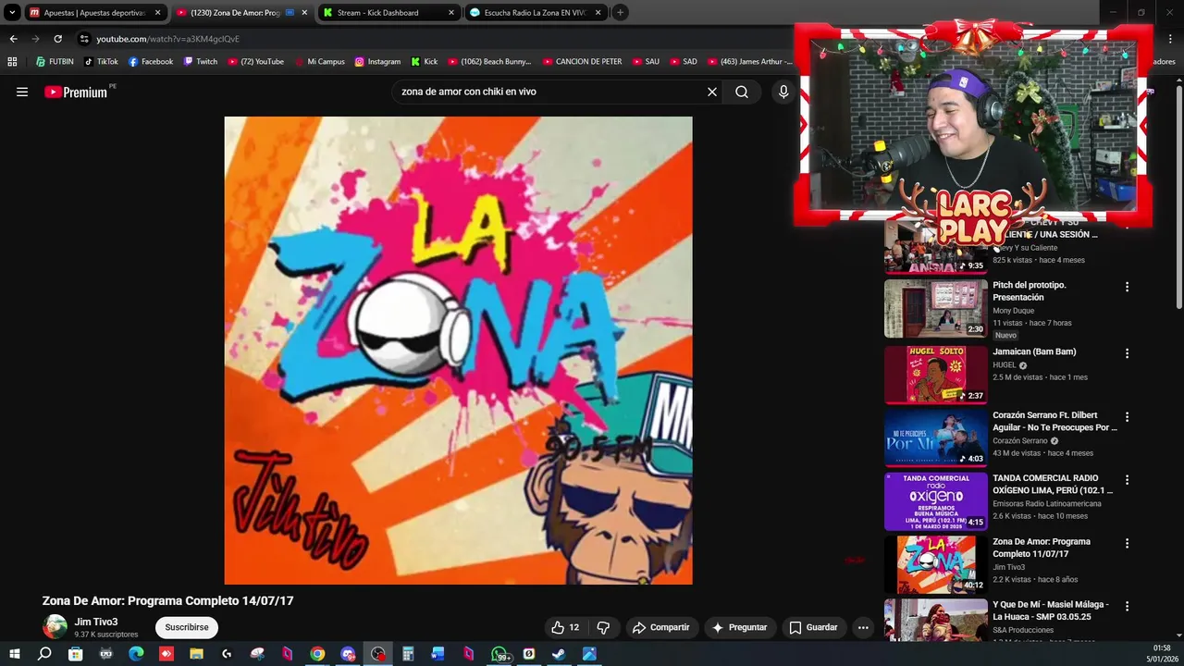Image resolution: width=1184 pixels, height=666 pixels.
Task: Open File Explorer from taskbar
Action: pyautogui.click(x=196, y=654)
